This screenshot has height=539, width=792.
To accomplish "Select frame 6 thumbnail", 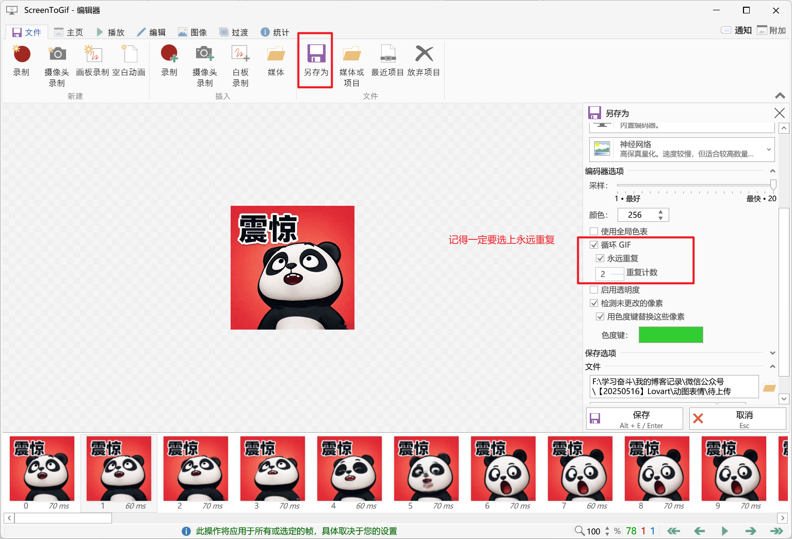I will 503,473.
